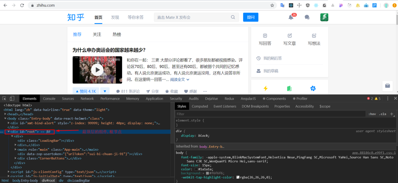Open the 发现 discover nav link
Viewport: 398px width, 183px height.
pos(115,17)
